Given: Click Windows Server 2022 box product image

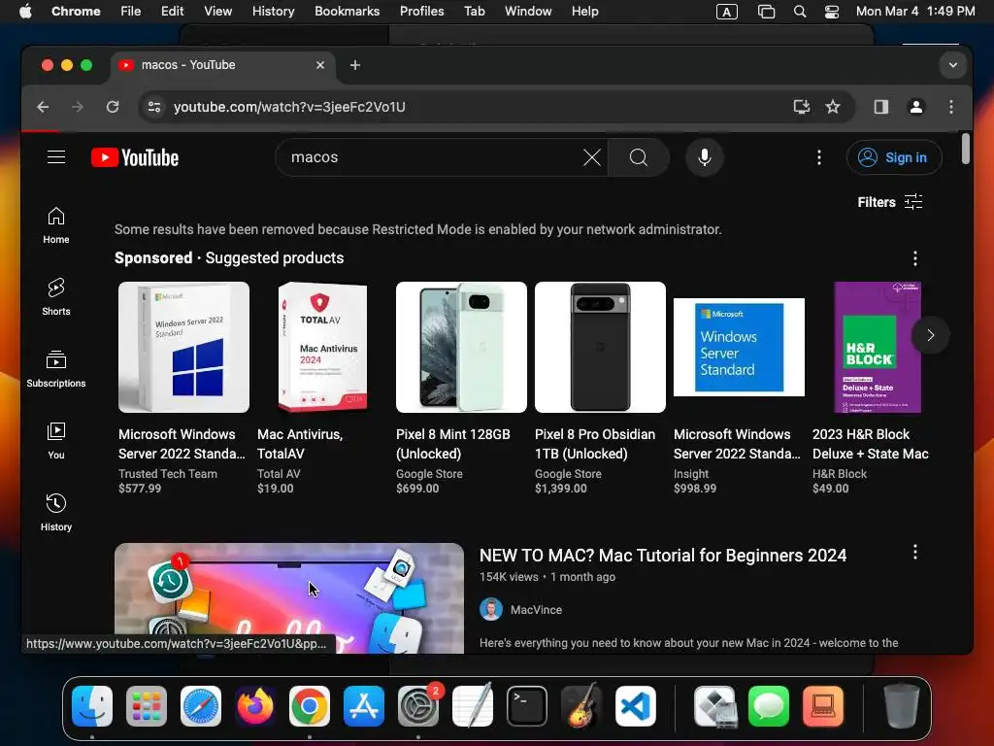Looking at the screenshot, I should click(183, 347).
